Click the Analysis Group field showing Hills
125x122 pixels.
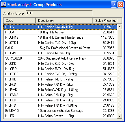[x=59, y=13]
